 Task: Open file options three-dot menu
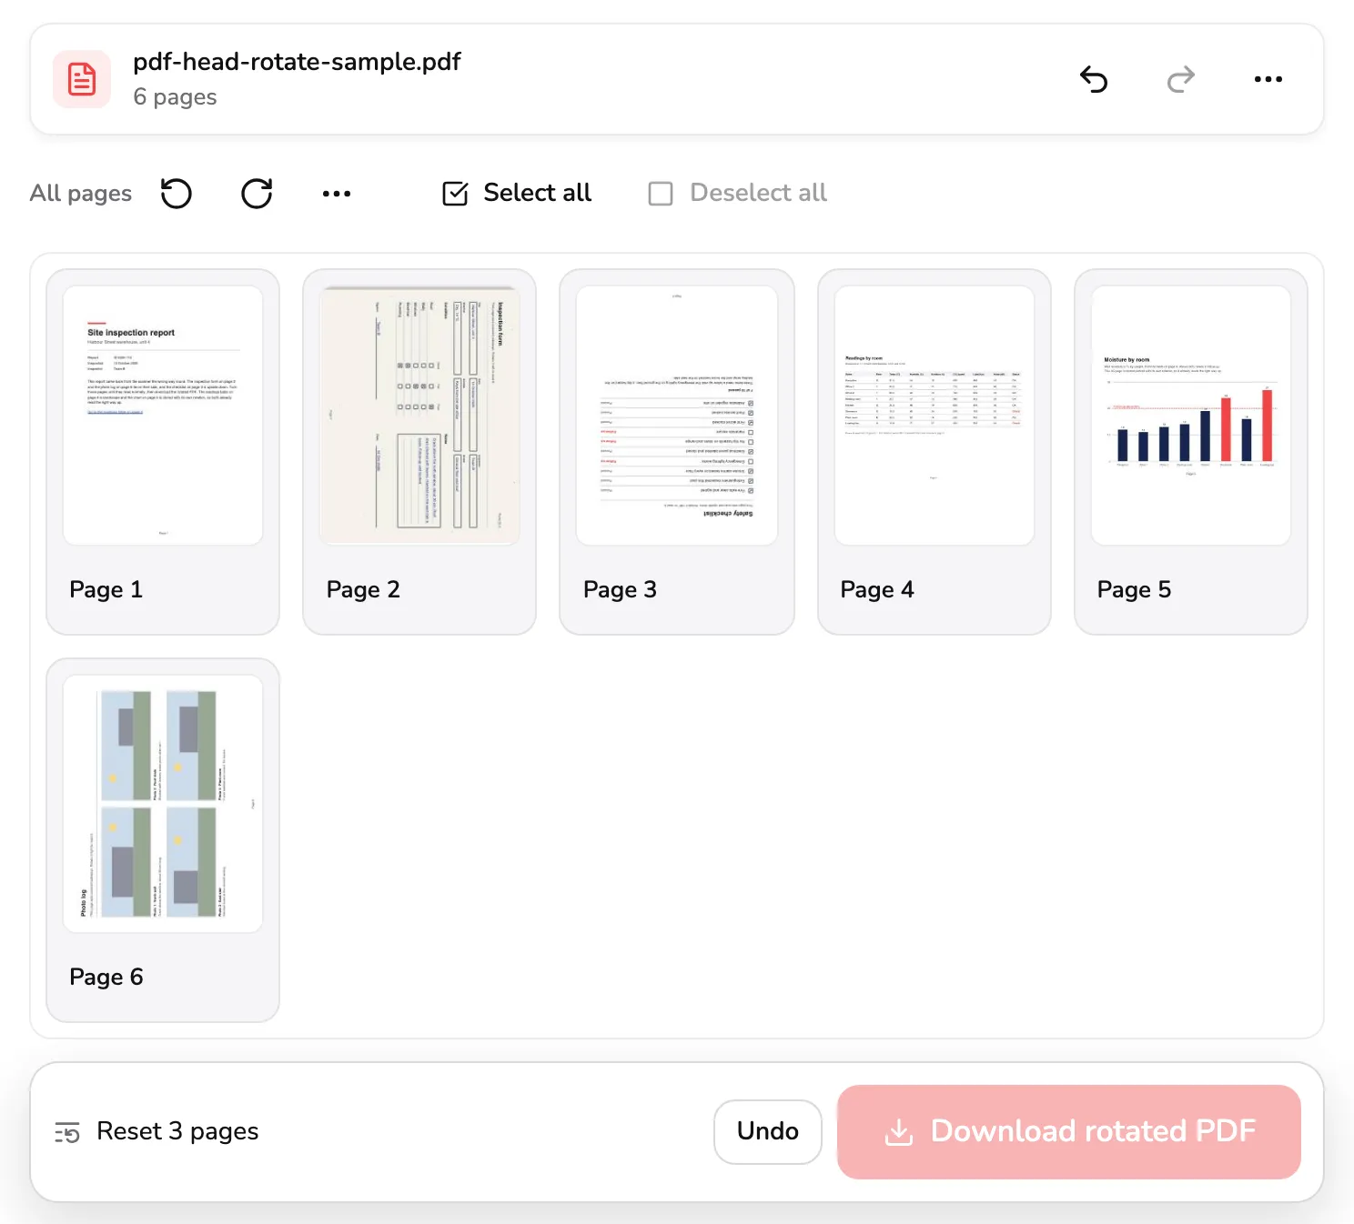pyautogui.click(x=1268, y=79)
